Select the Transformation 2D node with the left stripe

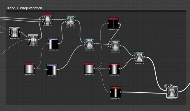pyautogui.click(x=53, y=44)
